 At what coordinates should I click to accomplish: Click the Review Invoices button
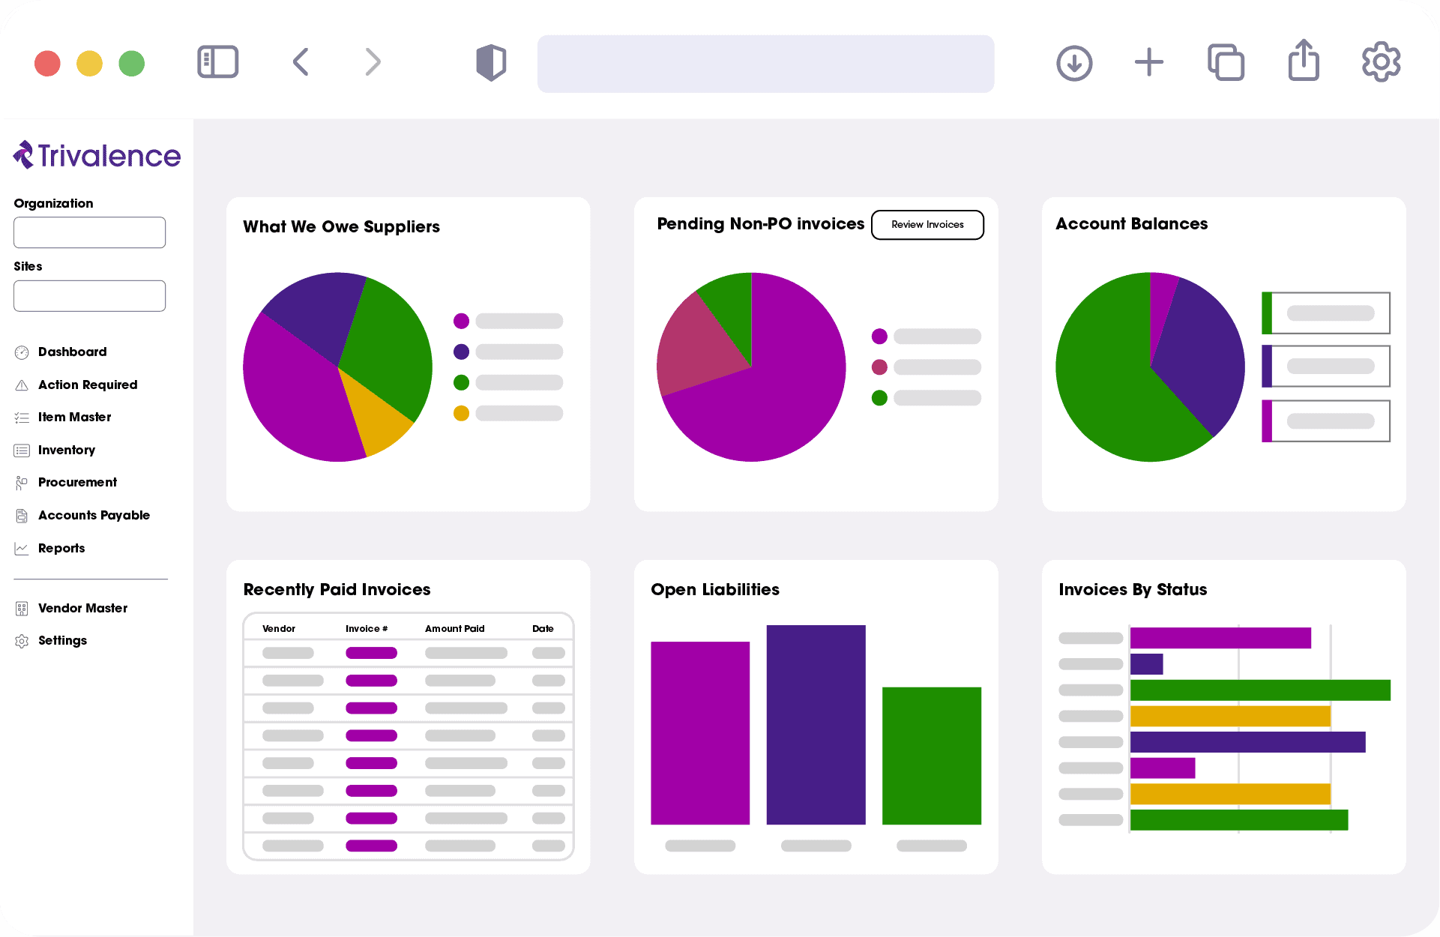(x=927, y=225)
